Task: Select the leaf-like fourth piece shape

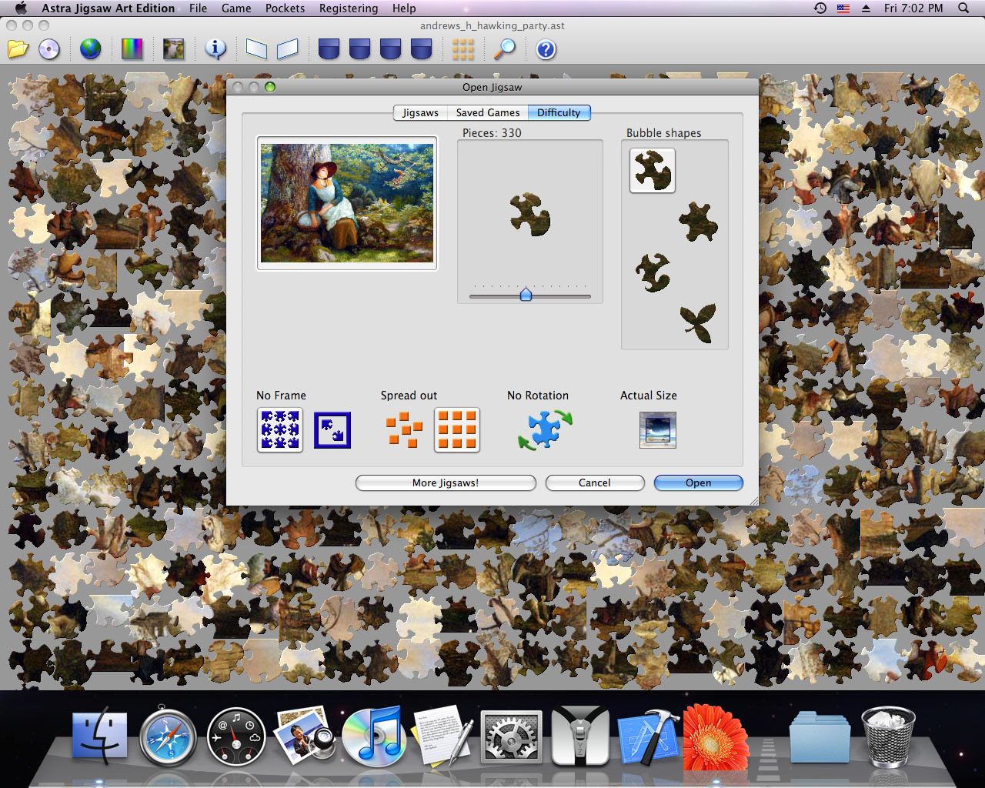Action: tap(698, 323)
